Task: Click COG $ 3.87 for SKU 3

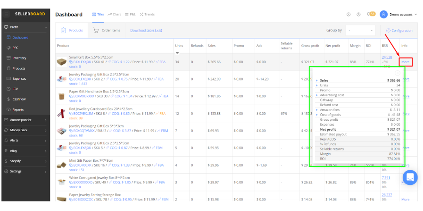Action: (x=121, y=131)
